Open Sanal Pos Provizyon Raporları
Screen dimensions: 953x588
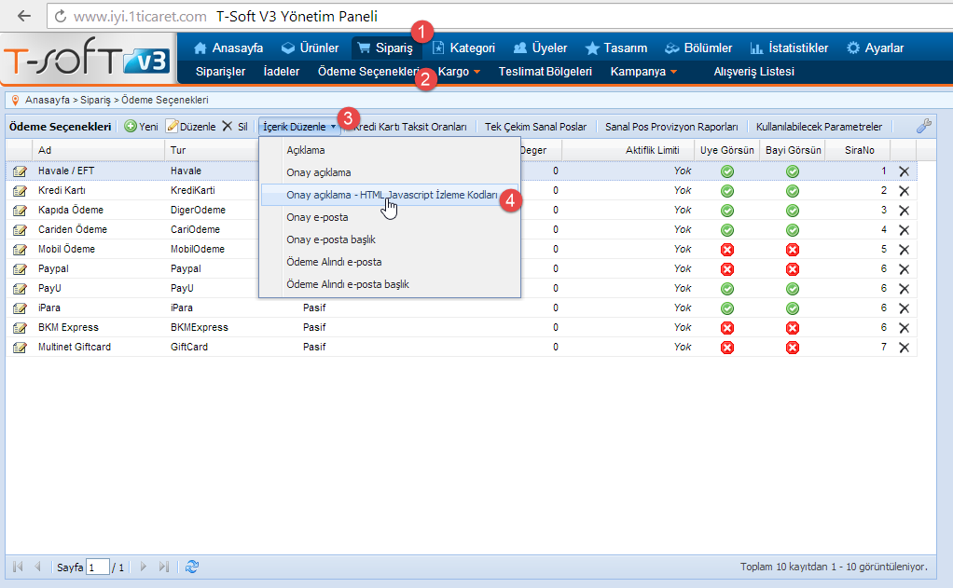click(671, 127)
